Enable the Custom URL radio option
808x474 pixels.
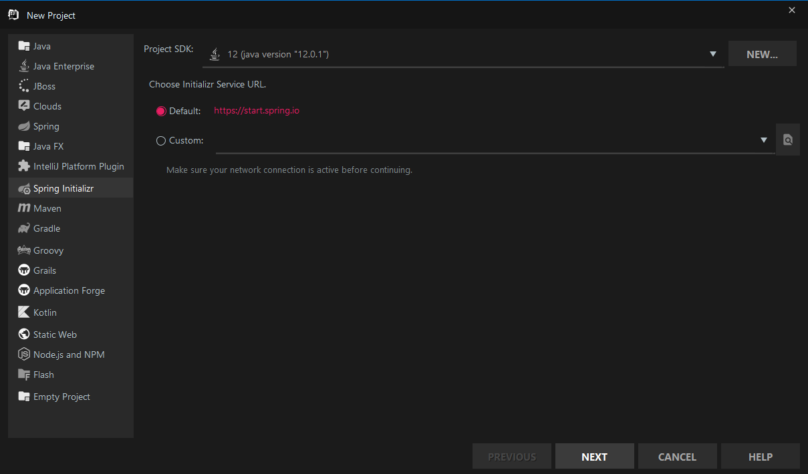[161, 141]
